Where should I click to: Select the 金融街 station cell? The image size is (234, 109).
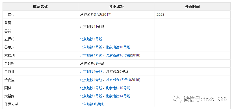tap(40, 63)
